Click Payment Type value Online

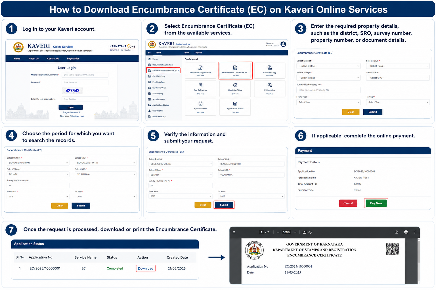[x=357, y=190]
